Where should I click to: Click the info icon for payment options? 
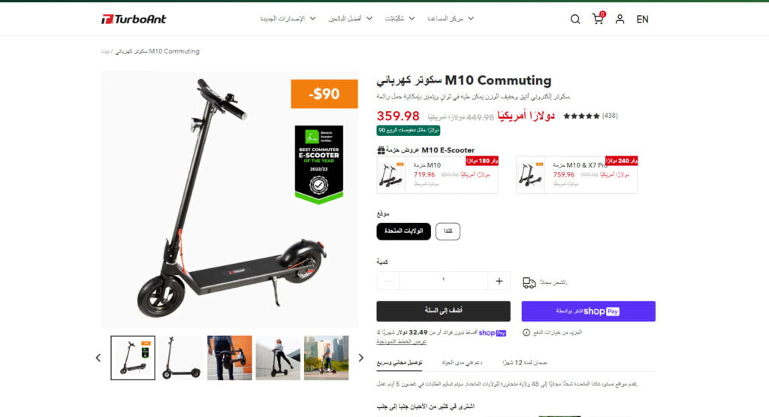(526, 333)
